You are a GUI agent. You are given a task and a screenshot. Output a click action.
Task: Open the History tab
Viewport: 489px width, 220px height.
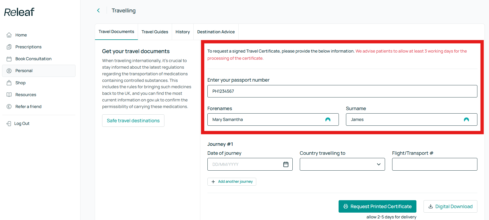(183, 32)
